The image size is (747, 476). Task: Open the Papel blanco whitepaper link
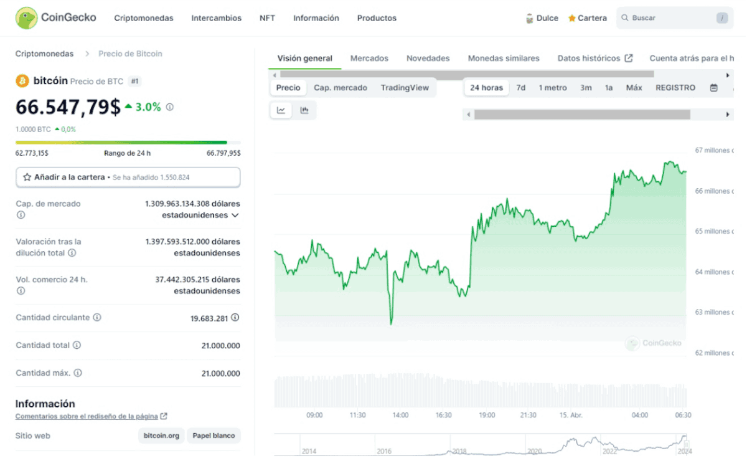pos(214,436)
